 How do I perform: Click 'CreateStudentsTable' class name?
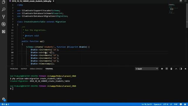pos(35,22)
